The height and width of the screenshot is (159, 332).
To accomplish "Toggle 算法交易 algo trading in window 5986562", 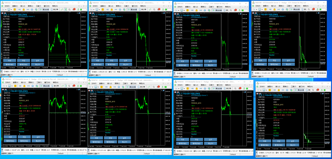I will [44, 9].
